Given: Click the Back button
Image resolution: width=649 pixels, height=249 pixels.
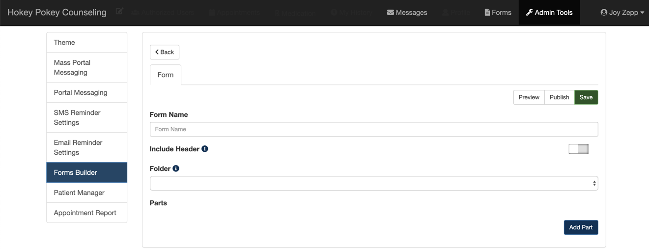Looking at the screenshot, I should 165,52.
